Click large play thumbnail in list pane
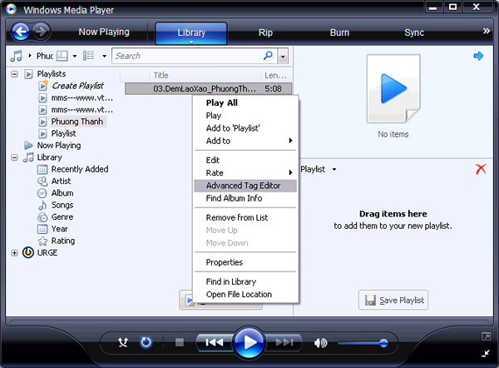Image resolution: width=499 pixels, height=368 pixels. (393, 89)
